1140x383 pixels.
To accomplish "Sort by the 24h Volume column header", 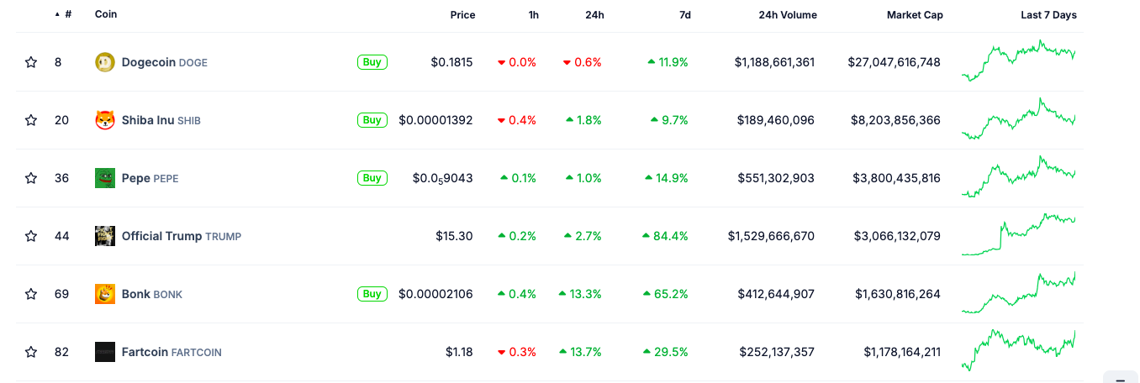I will click(x=787, y=15).
